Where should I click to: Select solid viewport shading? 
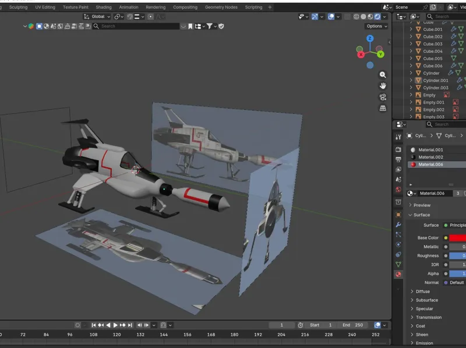363,17
